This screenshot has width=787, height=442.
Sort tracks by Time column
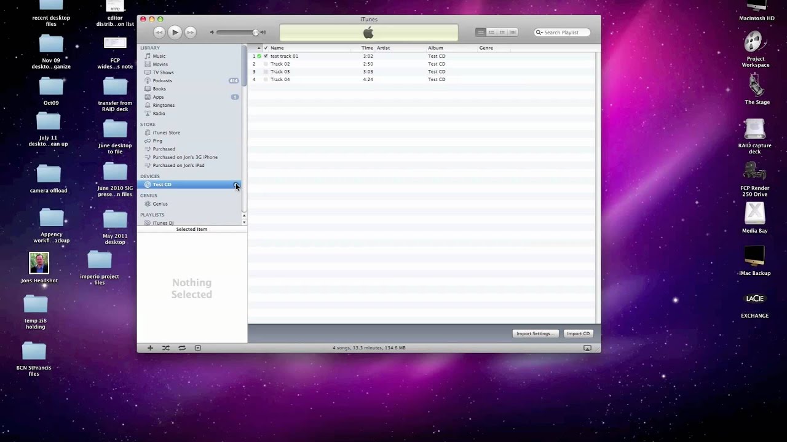(367, 48)
